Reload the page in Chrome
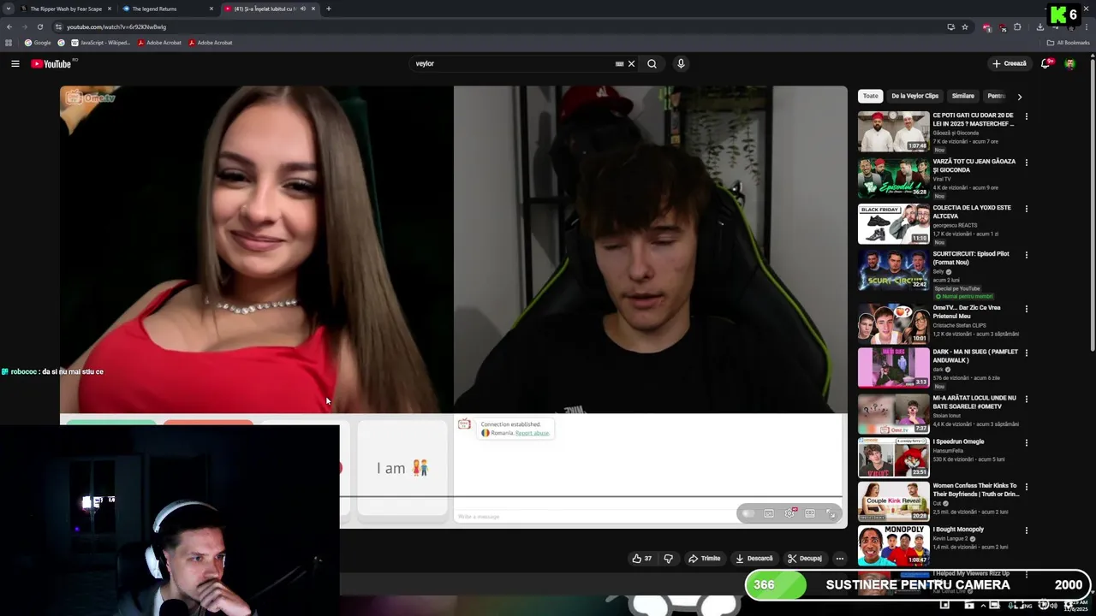The width and height of the screenshot is (1096, 616). pos(39,27)
